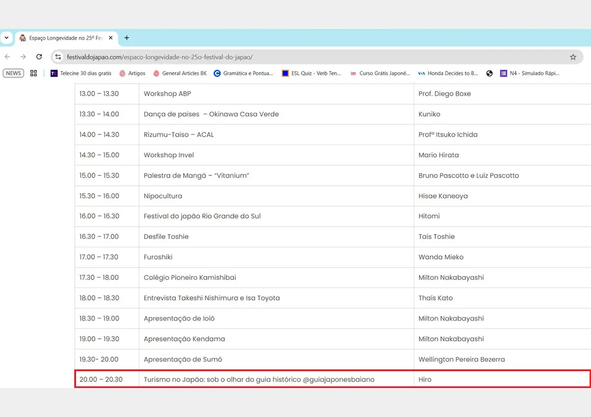This screenshot has height=417, width=591.
Task: Expand the tab search dropdown arrow
Action: pyautogui.click(x=6, y=38)
